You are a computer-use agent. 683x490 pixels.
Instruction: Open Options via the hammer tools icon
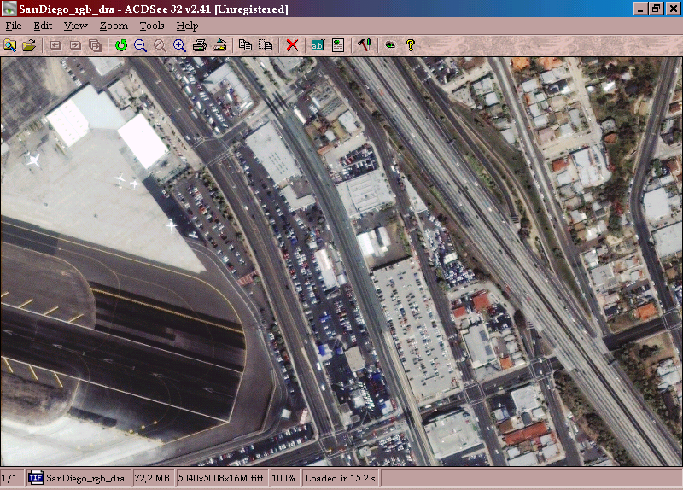363,45
